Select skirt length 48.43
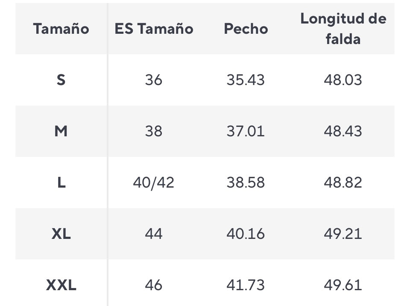 343,131
